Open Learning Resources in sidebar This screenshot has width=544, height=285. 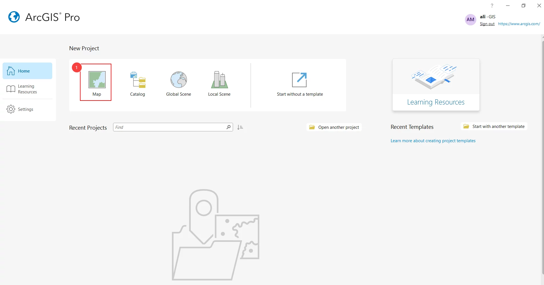[27, 89]
